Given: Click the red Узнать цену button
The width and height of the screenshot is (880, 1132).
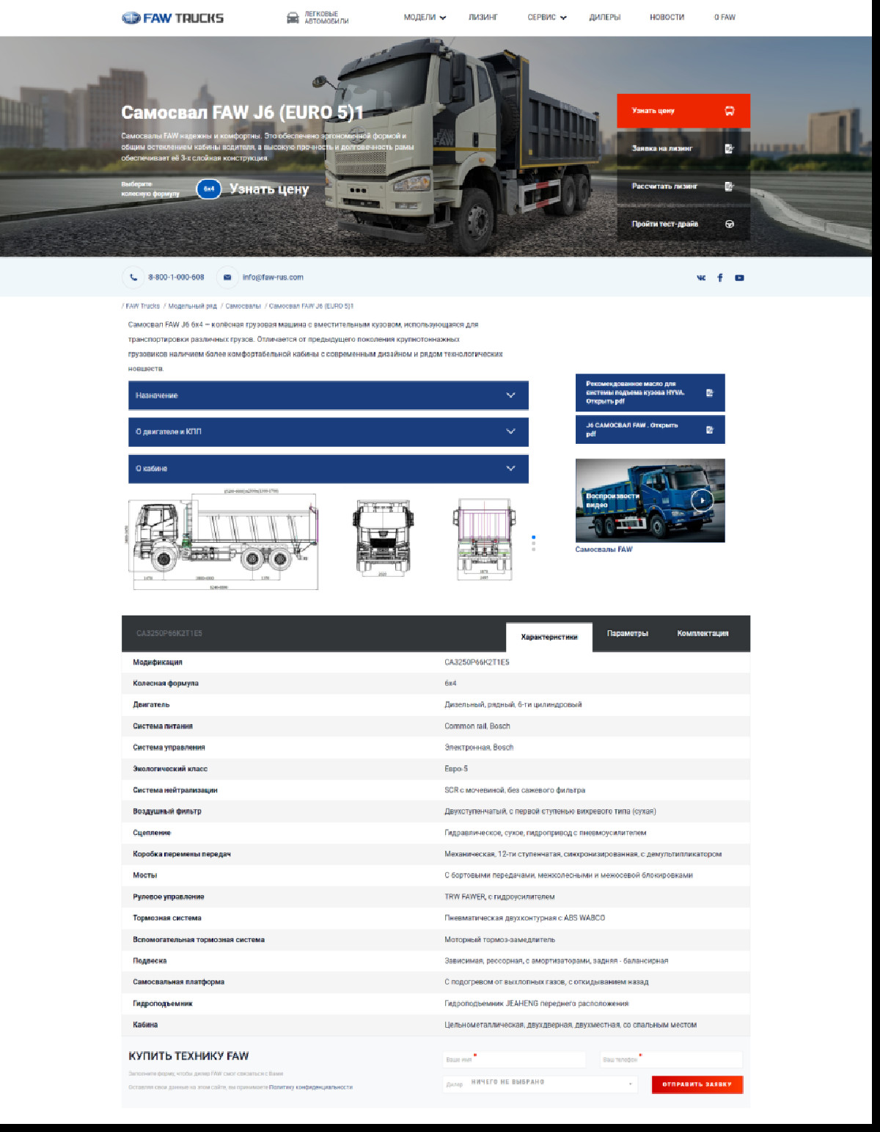Looking at the screenshot, I should pos(683,111).
